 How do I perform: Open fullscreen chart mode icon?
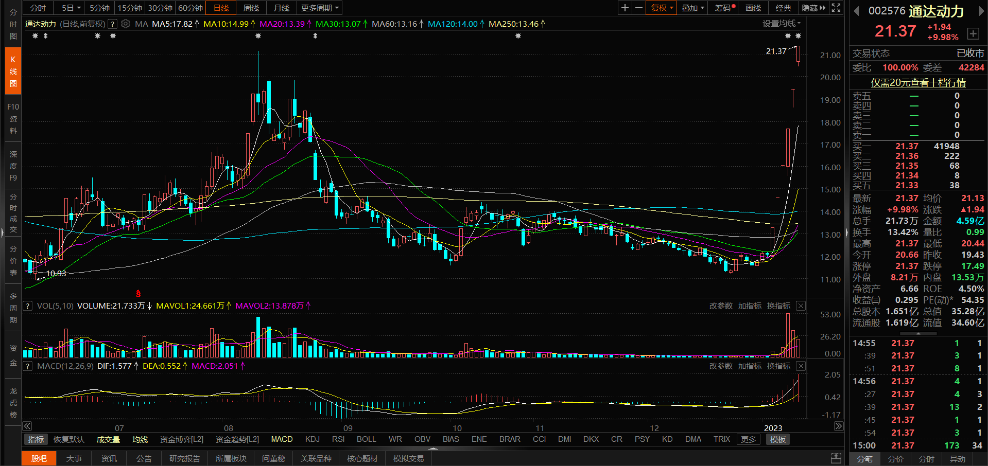pos(836,8)
